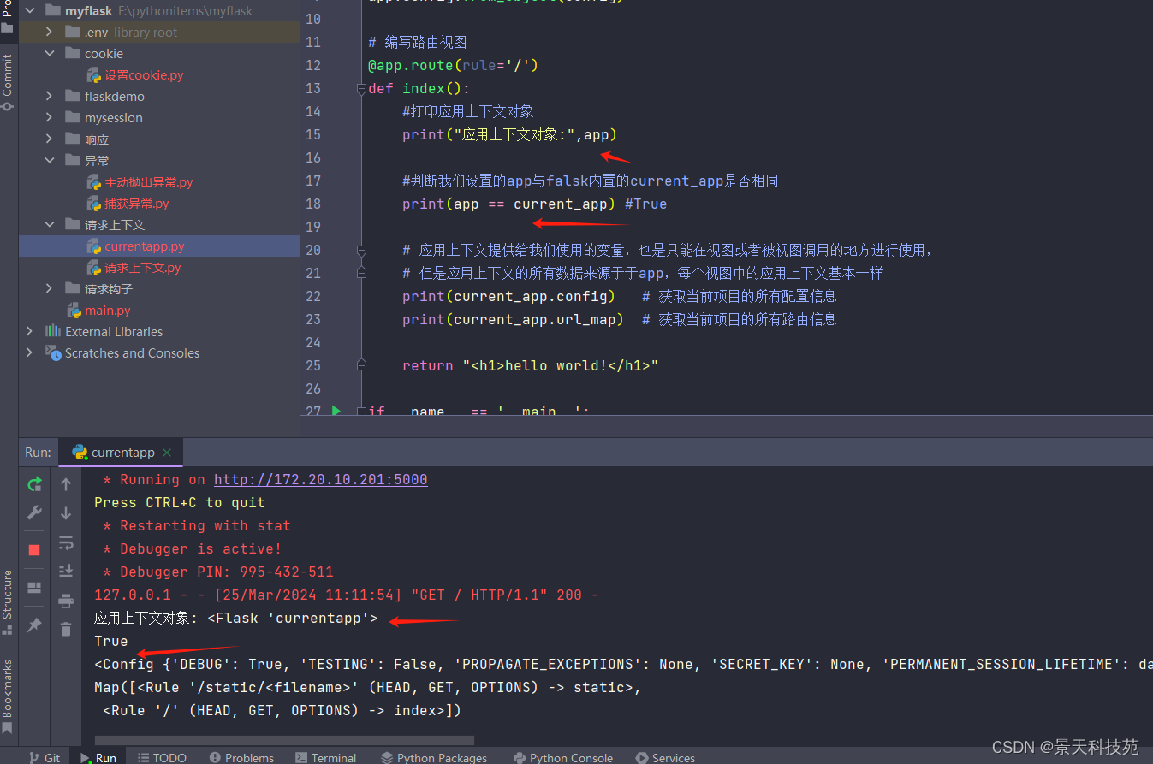The width and height of the screenshot is (1153, 764).
Task: Open the http://172.20.10.201:5000 link
Action: tap(320, 480)
